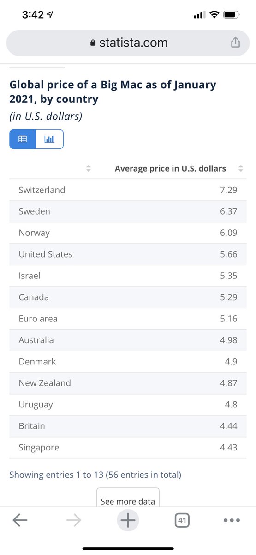Tap the forward arrow icon
Image resolution: width=256 pixels, height=555 pixels.
(74, 520)
